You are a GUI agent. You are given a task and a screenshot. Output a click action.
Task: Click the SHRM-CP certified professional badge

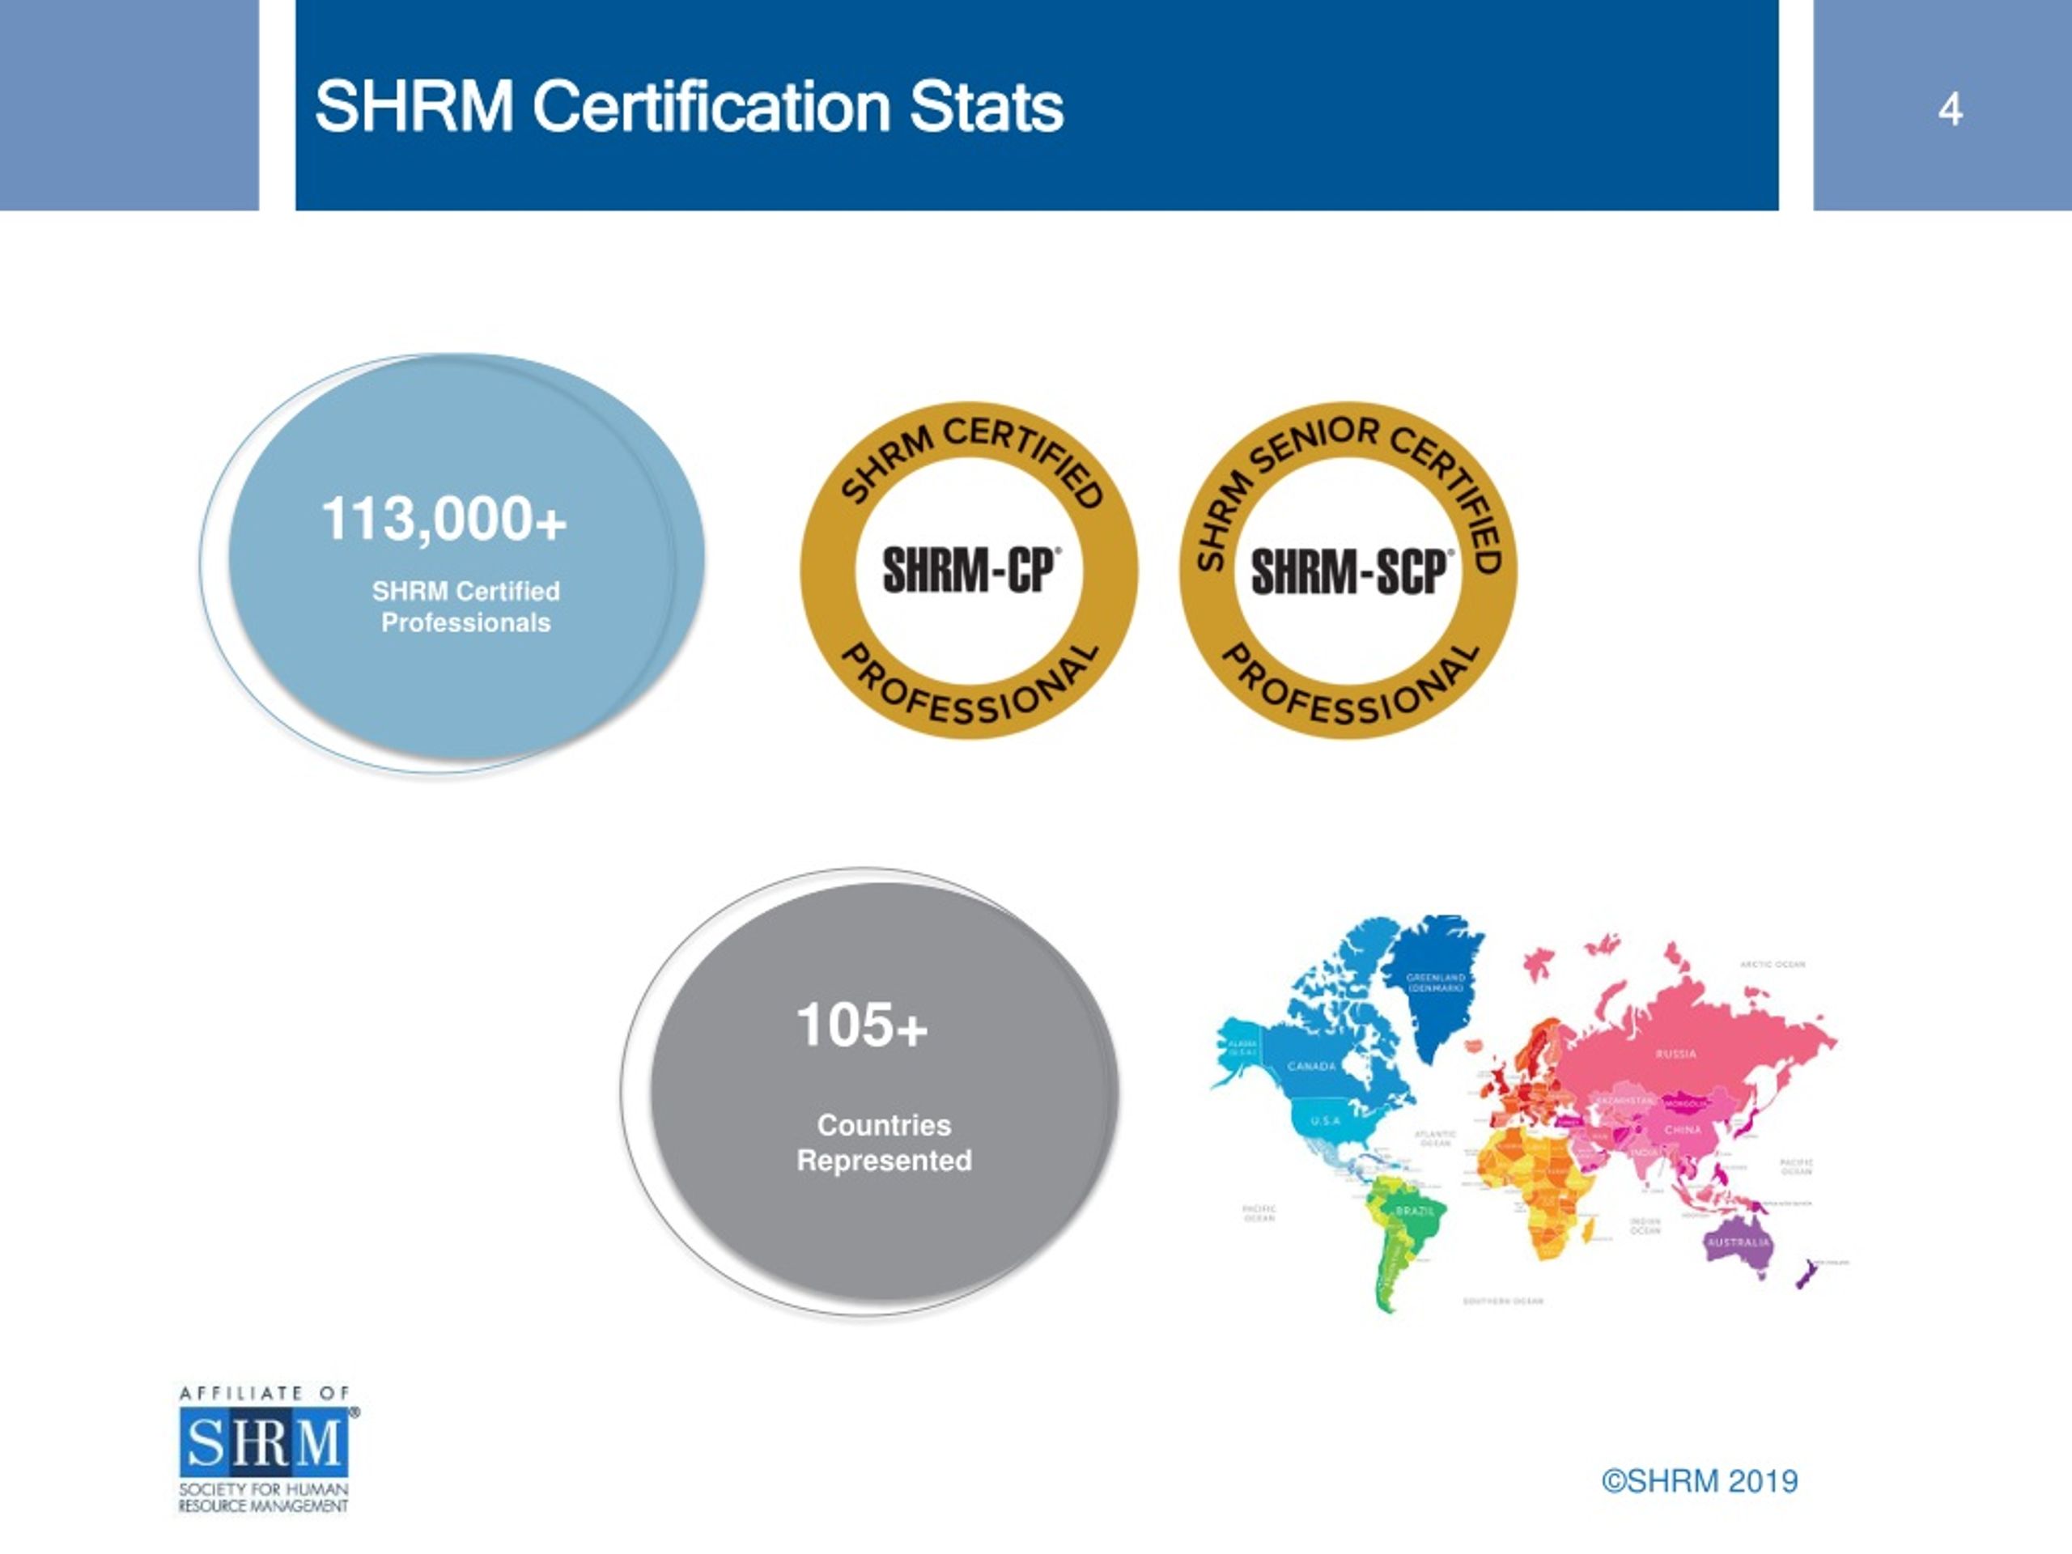(969, 571)
